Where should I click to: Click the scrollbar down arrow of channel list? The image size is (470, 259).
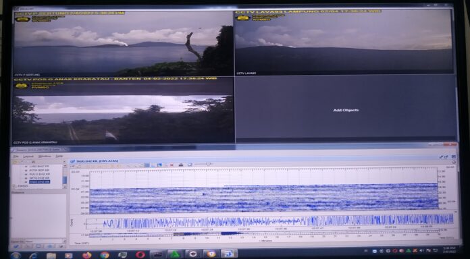64,187
